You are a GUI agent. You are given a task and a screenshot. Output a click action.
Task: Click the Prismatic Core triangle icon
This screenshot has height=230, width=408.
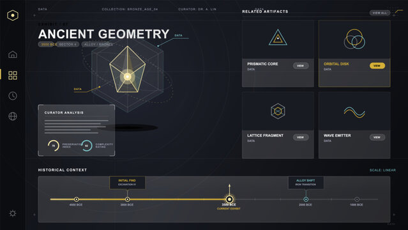pyautogui.click(x=278, y=38)
